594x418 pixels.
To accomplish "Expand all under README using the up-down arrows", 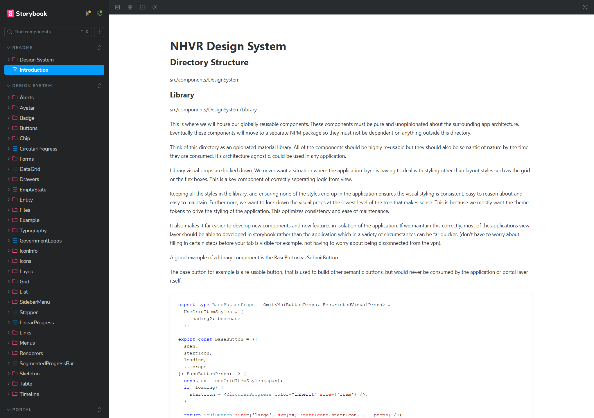I will (99, 48).
